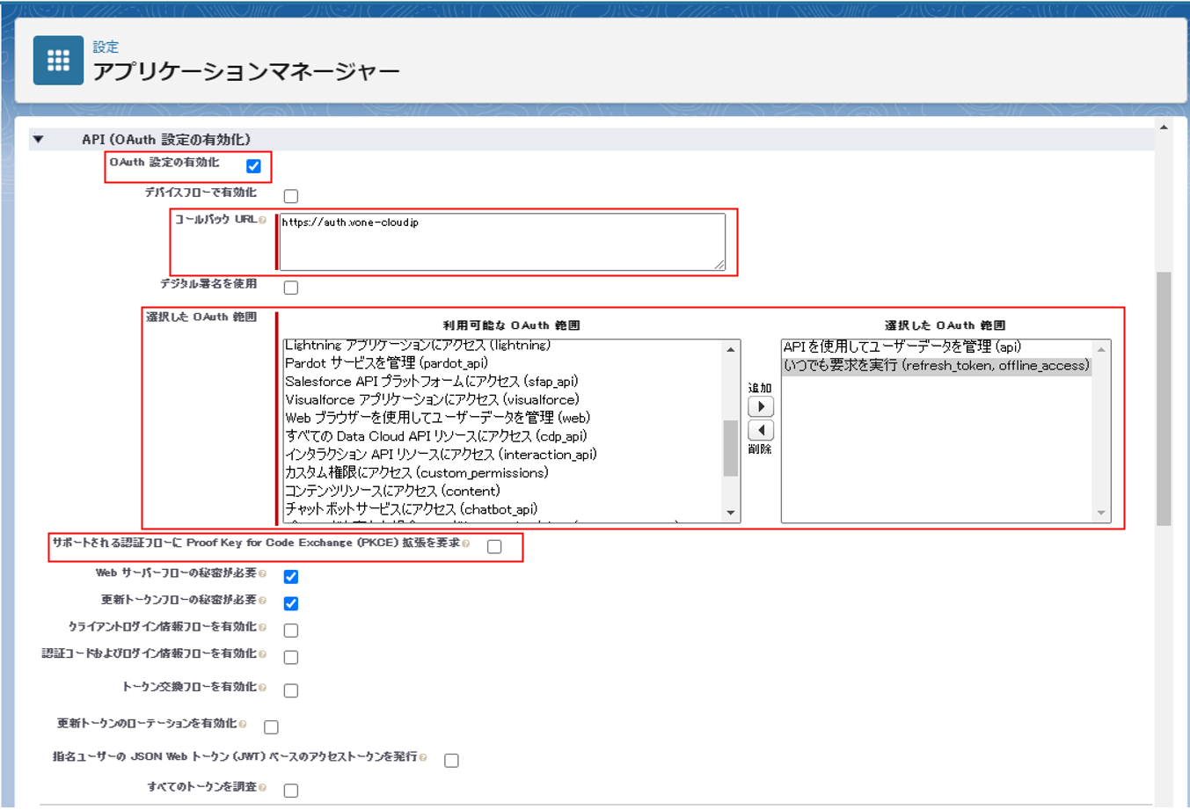Collapse the API (OAuth 設定の有効化) section
The width and height of the screenshot is (1190, 810).
click(x=38, y=139)
